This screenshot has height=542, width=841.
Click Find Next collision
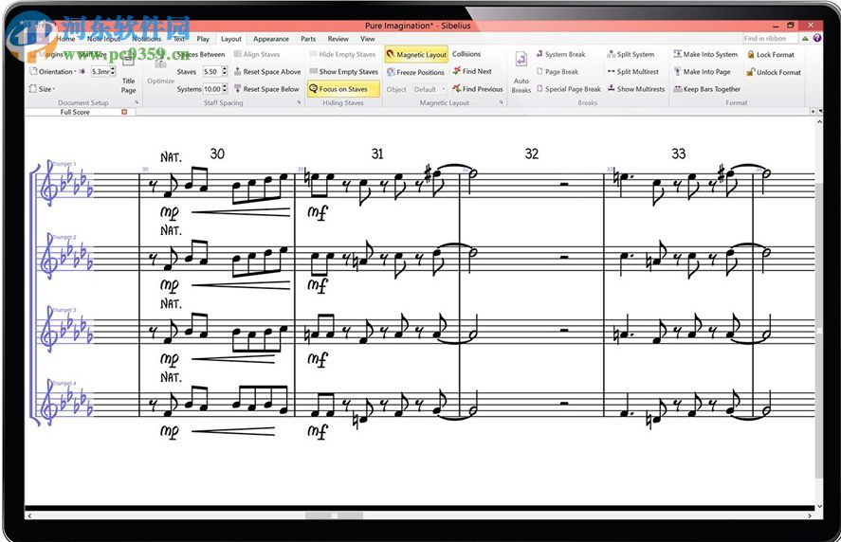click(472, 71)
